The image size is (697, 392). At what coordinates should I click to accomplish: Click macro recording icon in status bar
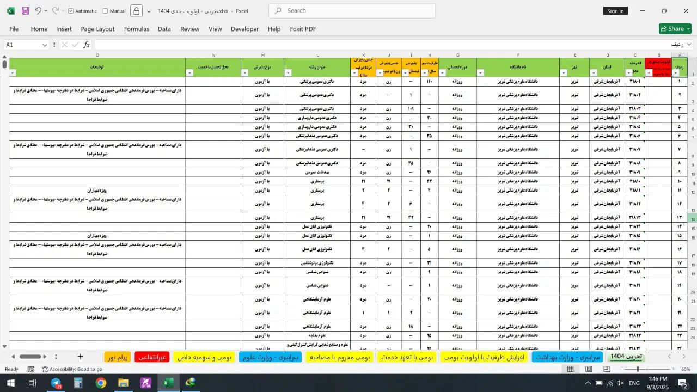[x=31, y=369]
